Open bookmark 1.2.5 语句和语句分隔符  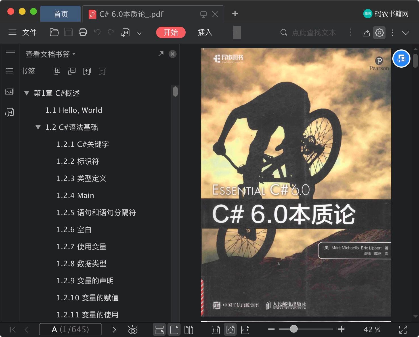tap(96, 213)
